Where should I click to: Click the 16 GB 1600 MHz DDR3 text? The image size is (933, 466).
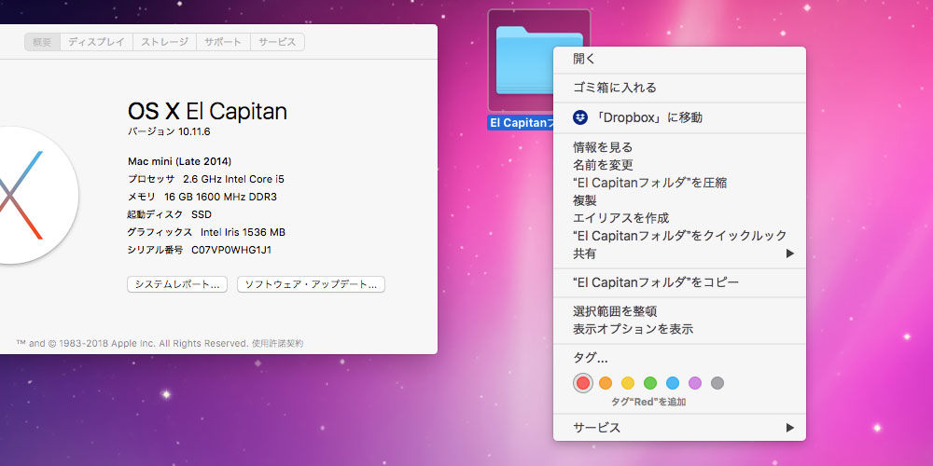pyautogui.click(x=220, y=197)
